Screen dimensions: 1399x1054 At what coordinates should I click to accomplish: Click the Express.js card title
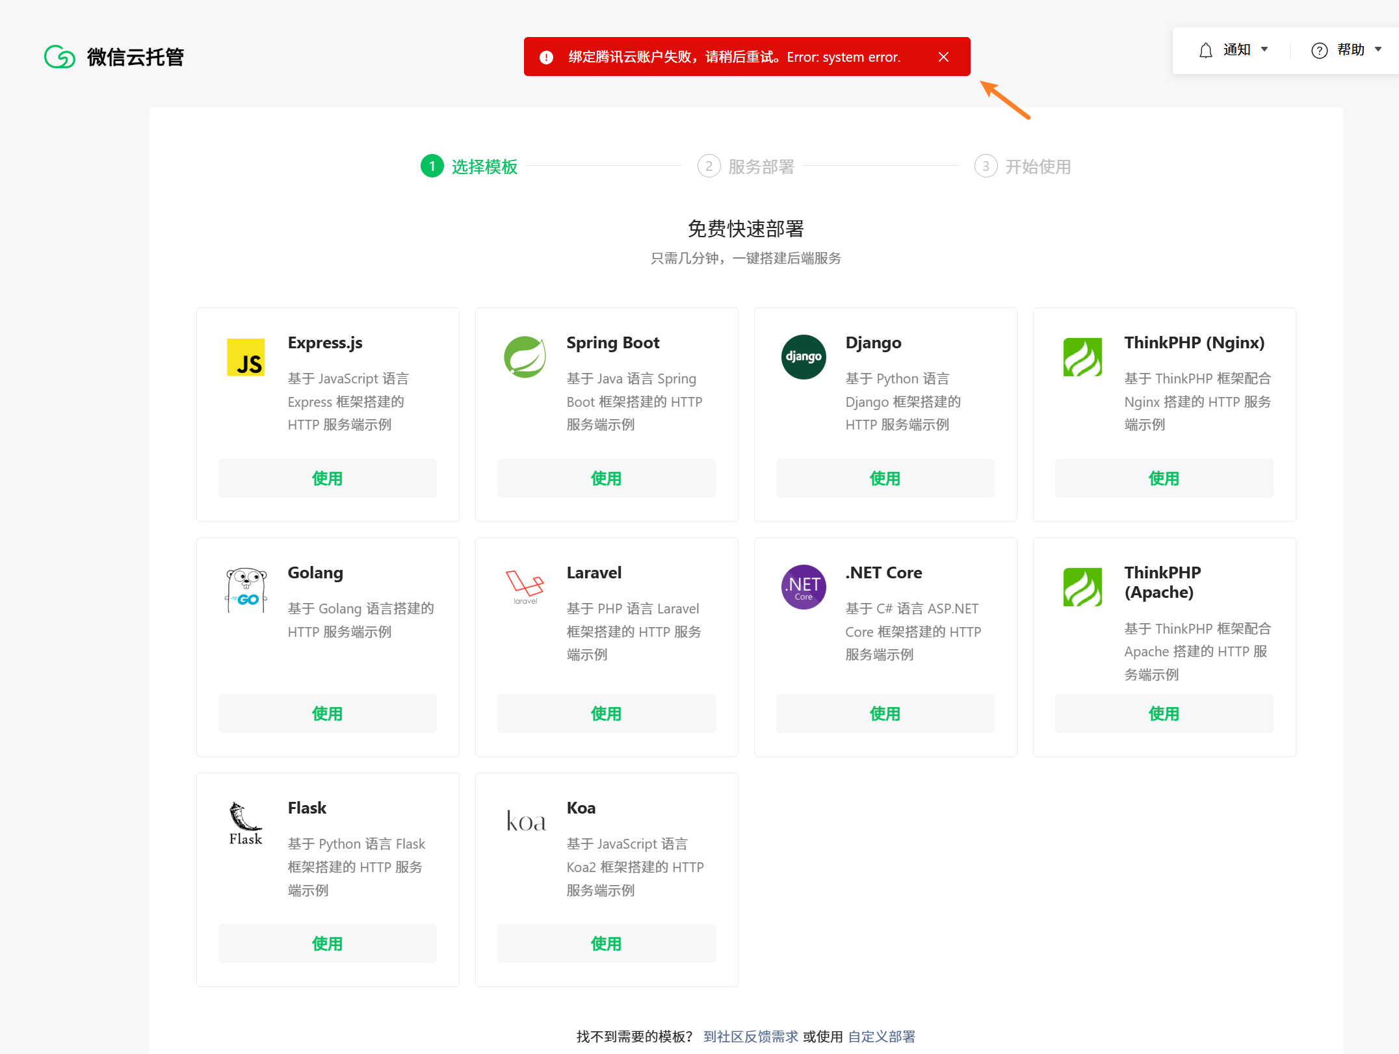(325, 342)
